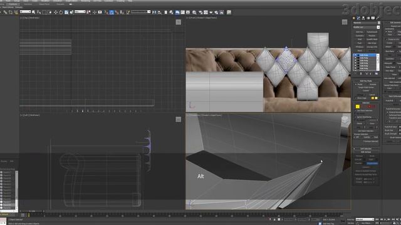Click the Mirror tool icon
The width and height of the screenshot is (401, 225).
click(154, 12)
